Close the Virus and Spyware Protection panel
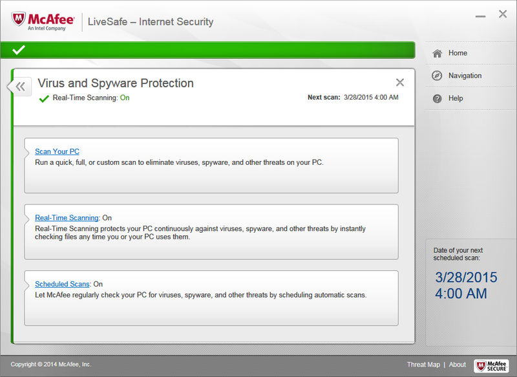Image resolution: width=517 pixels, height=377 pixels. click(399, 83)
